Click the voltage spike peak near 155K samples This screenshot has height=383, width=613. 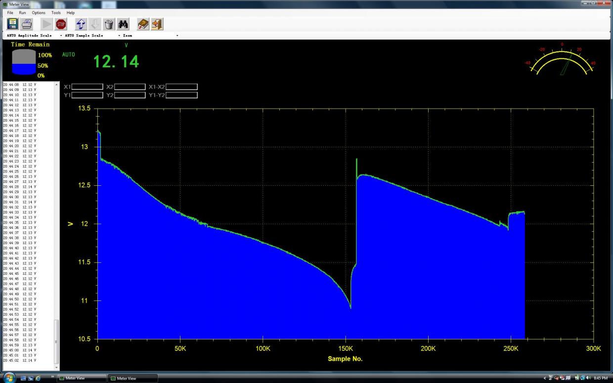pos(356,160)
